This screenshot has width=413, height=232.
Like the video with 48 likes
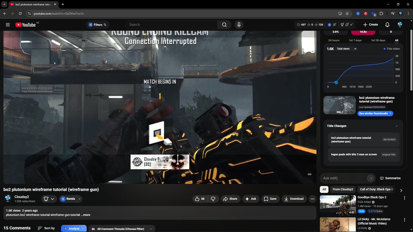coord(200,199)
